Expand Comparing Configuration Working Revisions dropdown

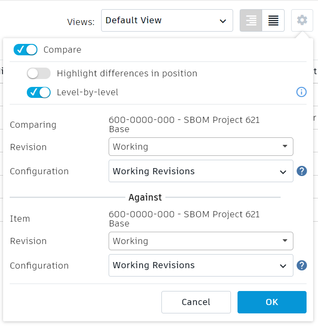pyautogui.click(x=201, y=171)
